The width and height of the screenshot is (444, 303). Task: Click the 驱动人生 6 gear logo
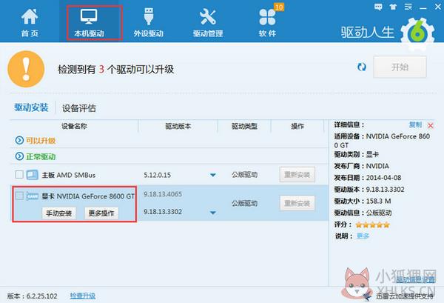pyautogui.click(x=417, y=33)
